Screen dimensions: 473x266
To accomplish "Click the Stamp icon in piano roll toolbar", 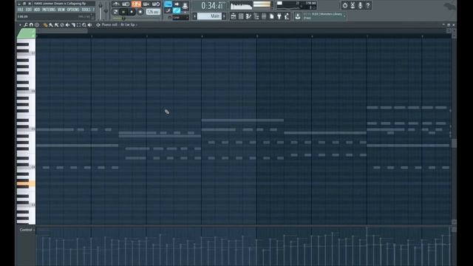I will (37, 24).
